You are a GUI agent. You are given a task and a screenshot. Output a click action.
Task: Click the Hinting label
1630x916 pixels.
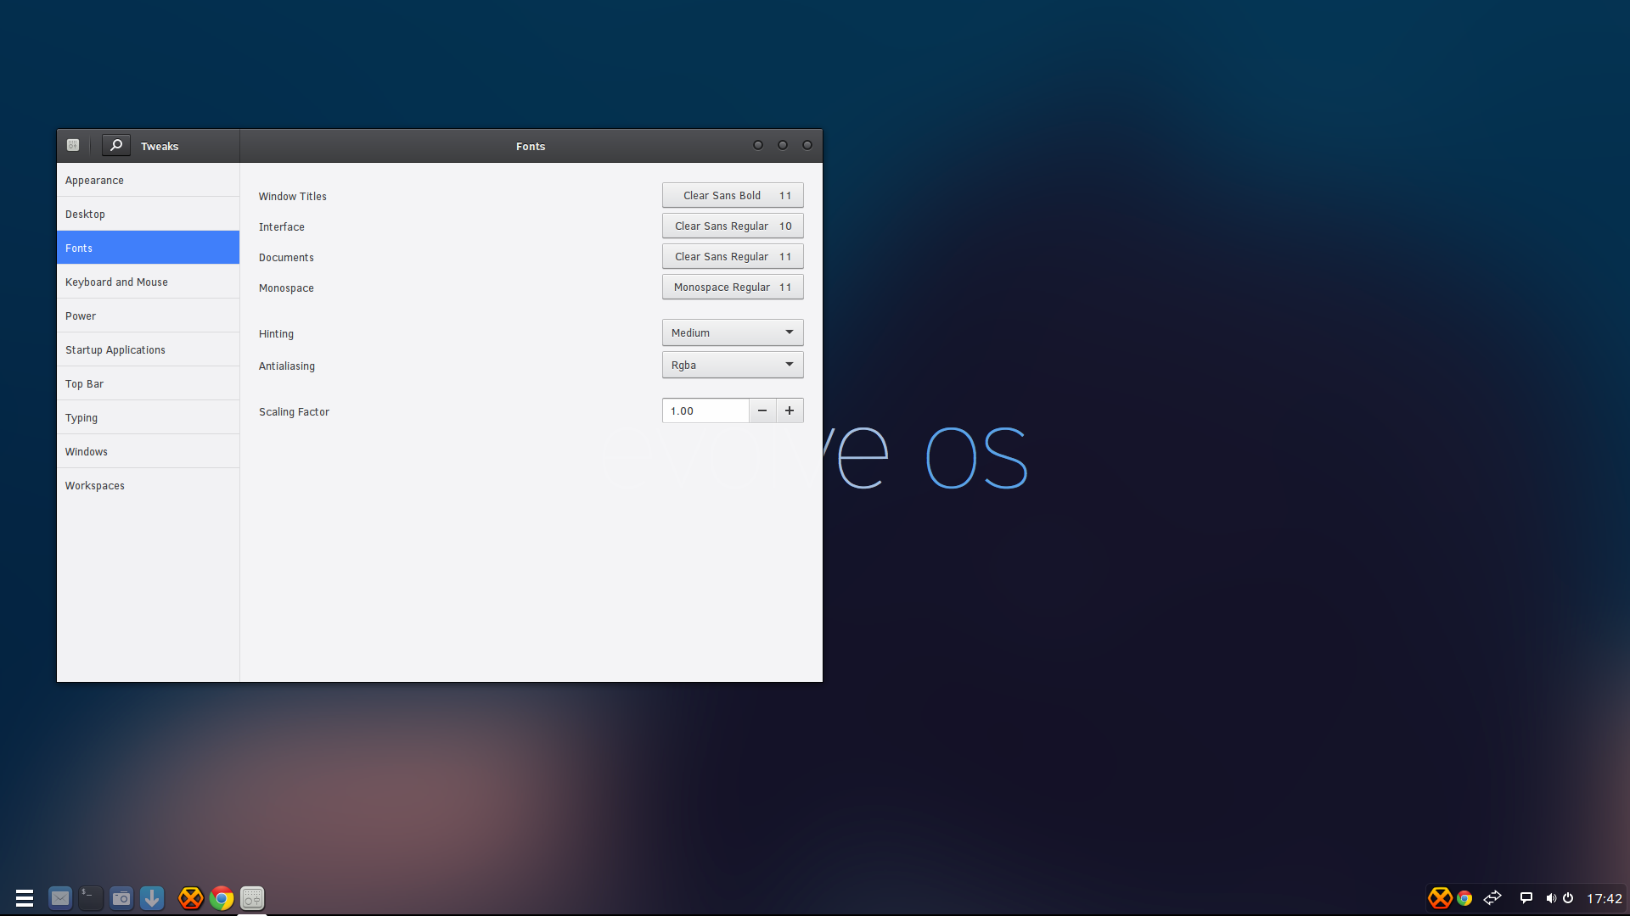pos(276,333)
